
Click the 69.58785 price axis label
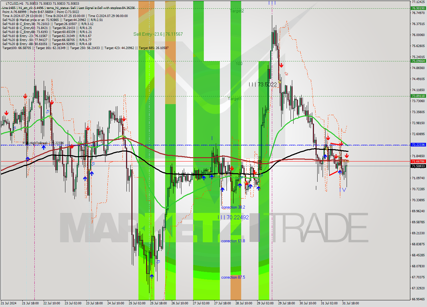418,222
